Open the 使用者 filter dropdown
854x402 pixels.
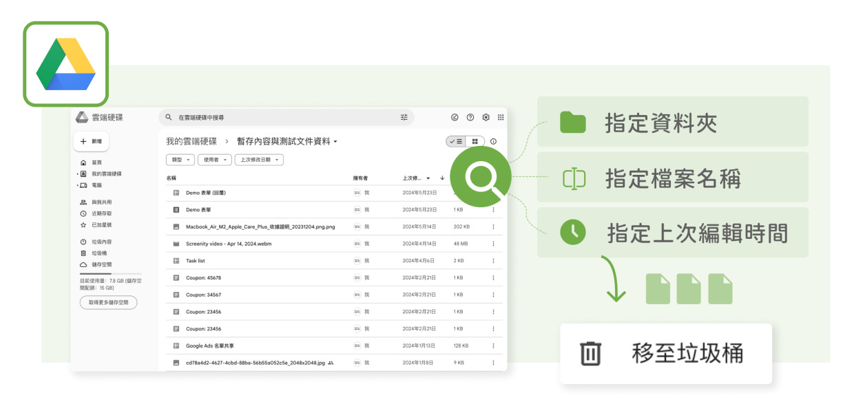(x=213, y=160)
